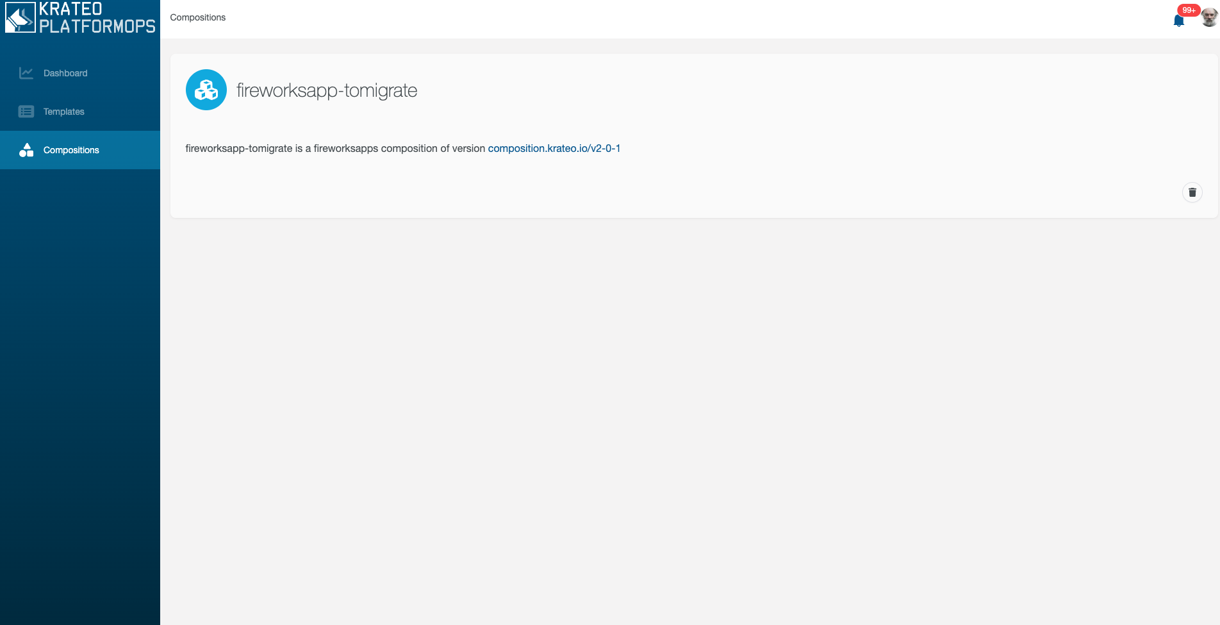Click the 99+ notification badge
This screenshot has width=1220, height=625.
(1189, 10)
